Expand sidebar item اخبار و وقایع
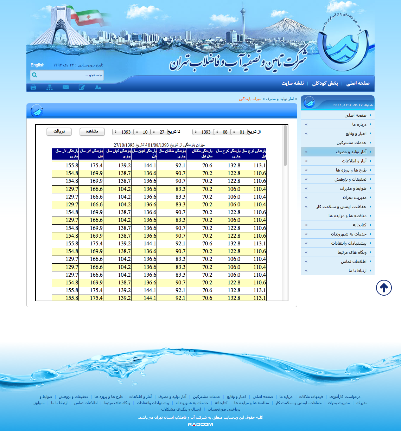The height and width of the screenshot is (431, 401). [338, 134]
